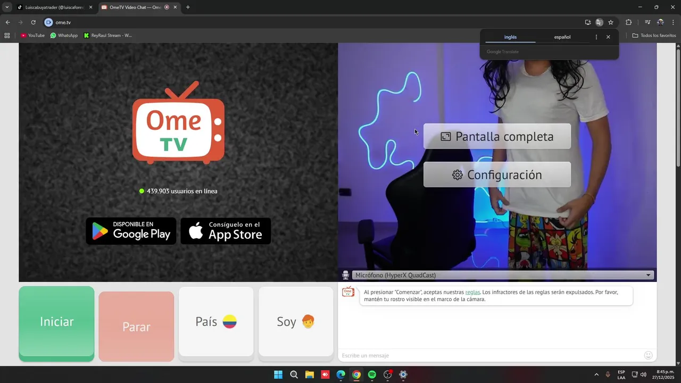Open Pantalla completa full screen mode
Image resolution: width=681 pixels, height=383 pixels.
click(497, 136)
